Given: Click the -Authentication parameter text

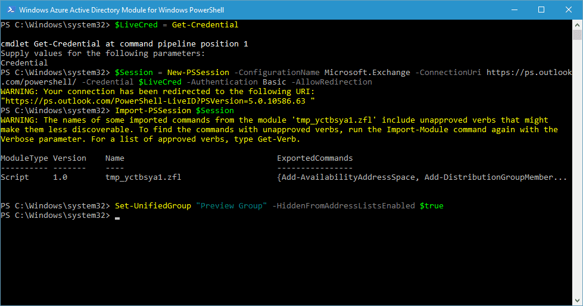Looking at the screenshot, I should (x=222, y=82).
